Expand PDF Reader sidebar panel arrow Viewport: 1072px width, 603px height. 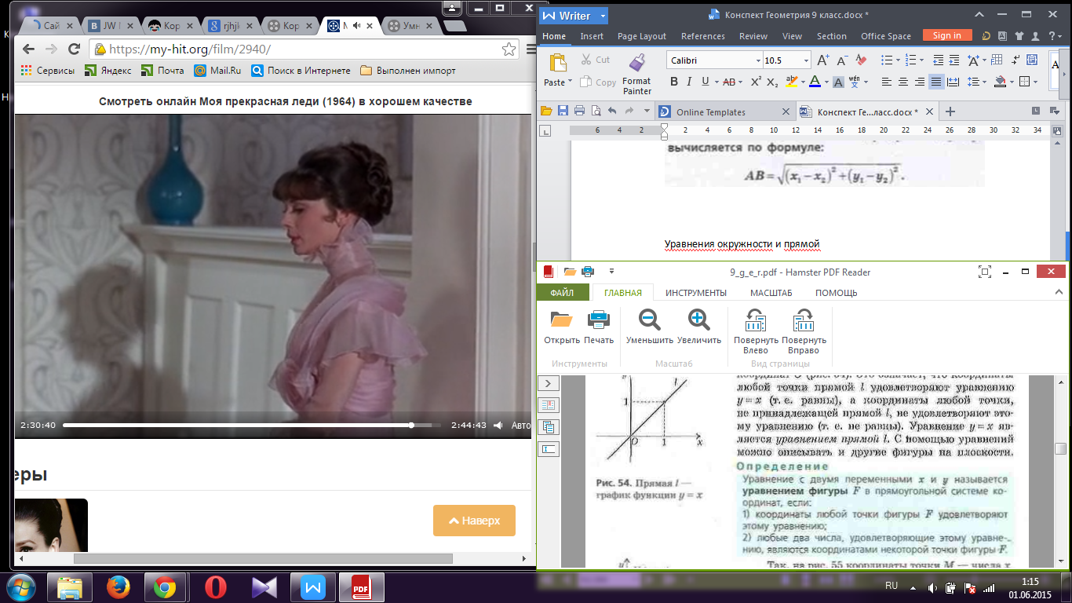548,383
